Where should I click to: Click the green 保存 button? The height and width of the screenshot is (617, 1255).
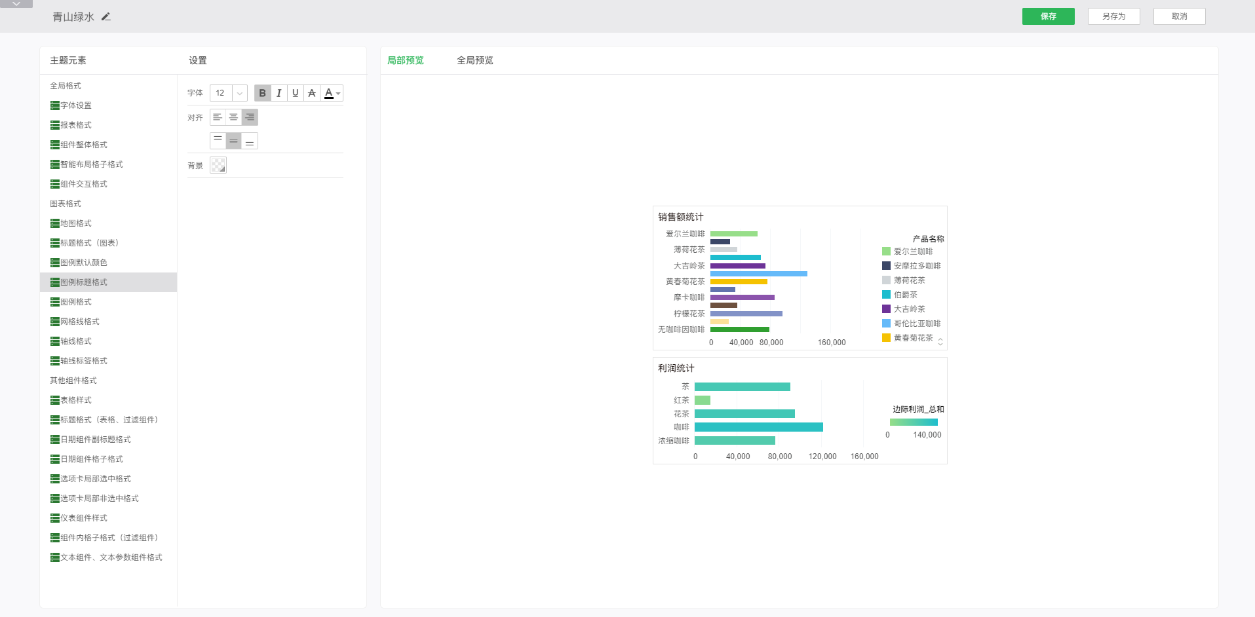point(1048,16)
